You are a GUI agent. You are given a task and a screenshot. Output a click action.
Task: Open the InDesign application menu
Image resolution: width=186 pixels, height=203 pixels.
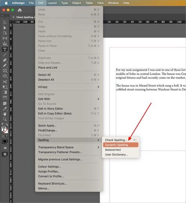point(18,3)
